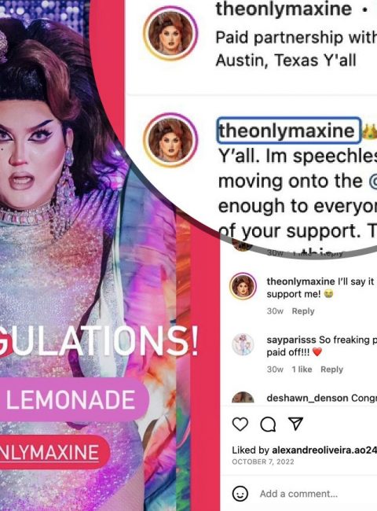
Task: Click highlighted theonlymaxine username in caption
Action: click(289, 131)
